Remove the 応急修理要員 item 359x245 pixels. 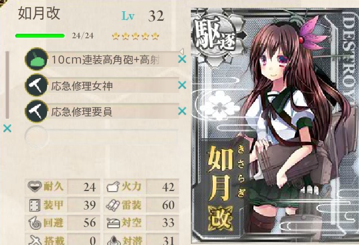click(182, 111)
